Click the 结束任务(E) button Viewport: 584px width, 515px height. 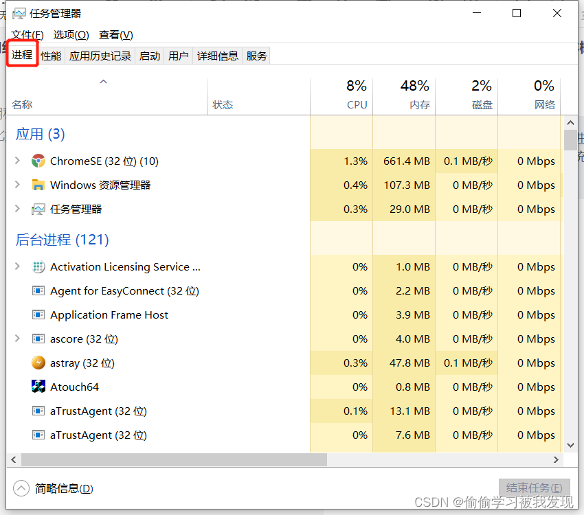point(534,488)
